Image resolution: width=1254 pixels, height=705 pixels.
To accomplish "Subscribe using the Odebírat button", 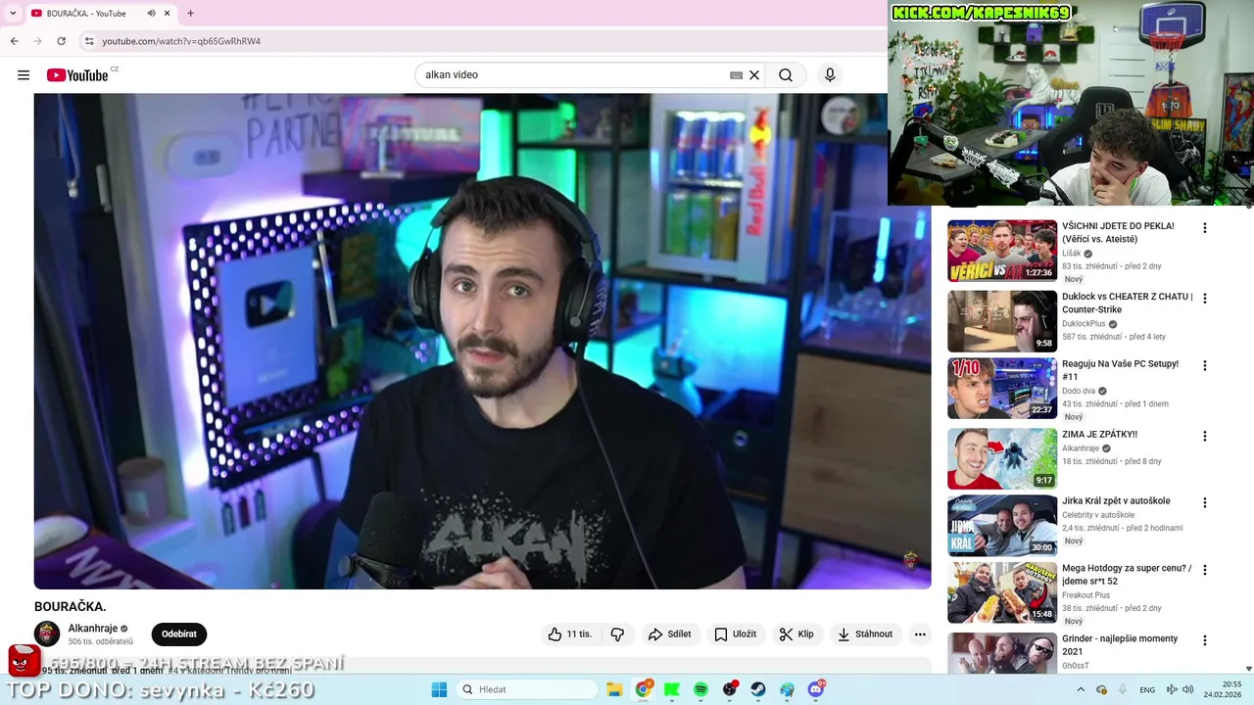I will point(179,634).
